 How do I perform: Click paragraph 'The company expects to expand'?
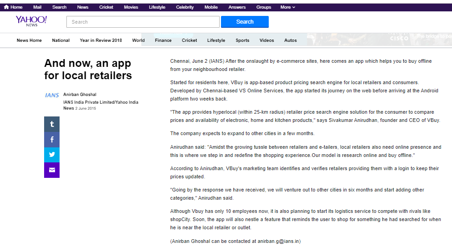[242, 133]
